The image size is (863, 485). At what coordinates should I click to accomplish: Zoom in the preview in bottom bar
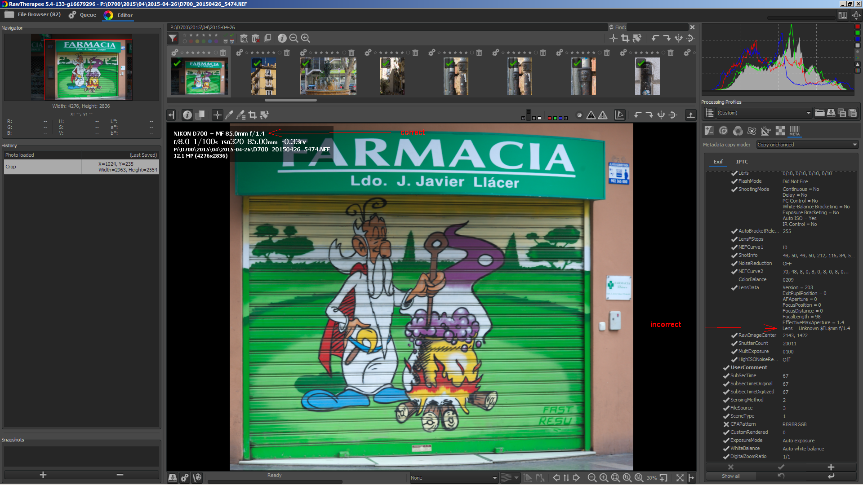click(x=604, y=478)
